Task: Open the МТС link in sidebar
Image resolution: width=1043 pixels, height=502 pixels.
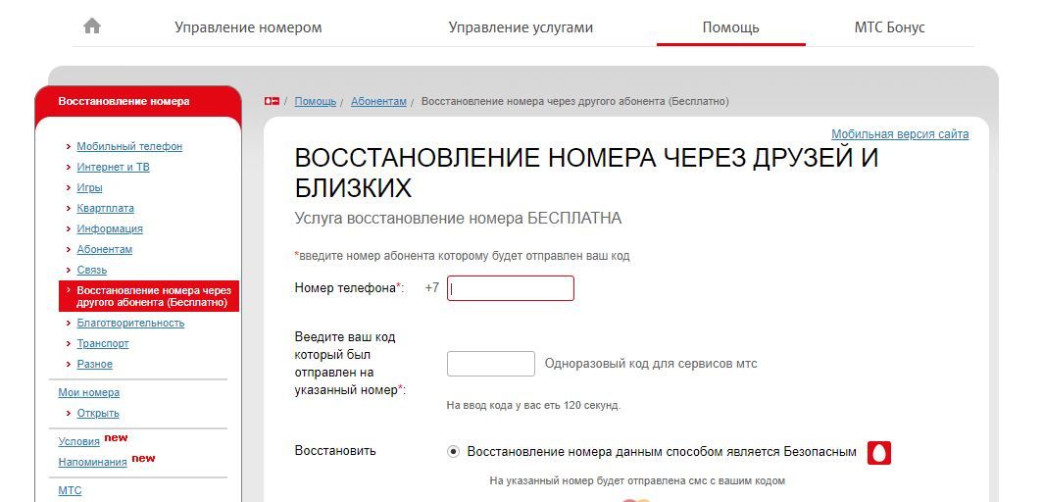Action: 70,490
